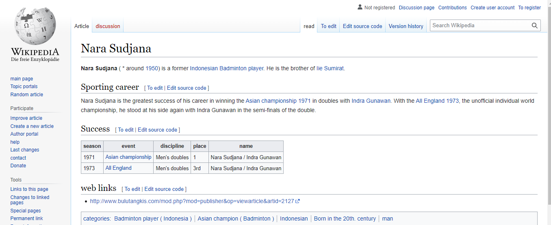Image resolution: width=551 pixels, height=225 pixels.
Task: Open the Contributions link at top
Action: click(452, 8)
